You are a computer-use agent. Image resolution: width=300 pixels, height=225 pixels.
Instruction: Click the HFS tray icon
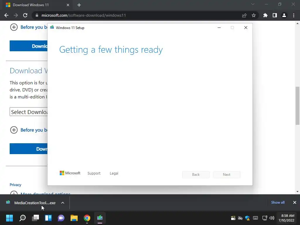[x=233, y=218]
